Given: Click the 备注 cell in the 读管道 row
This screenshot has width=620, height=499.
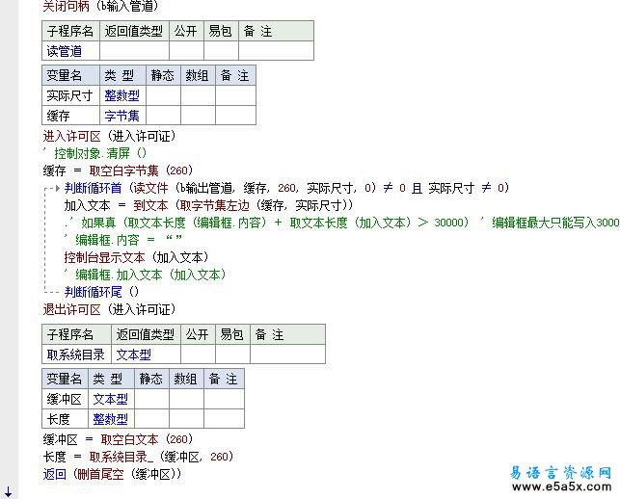Looking at the screenshot, I should click(x=276, y=51).
